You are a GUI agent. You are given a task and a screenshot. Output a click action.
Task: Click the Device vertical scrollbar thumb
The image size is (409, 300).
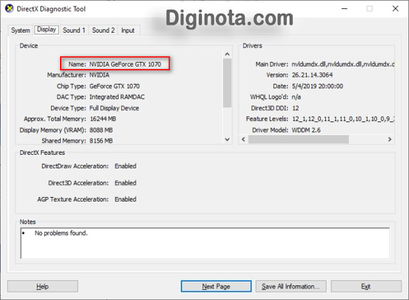[227, 83]
